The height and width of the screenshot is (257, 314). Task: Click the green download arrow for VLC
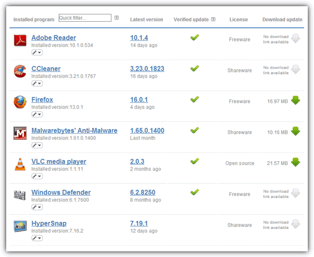point(295,162)
